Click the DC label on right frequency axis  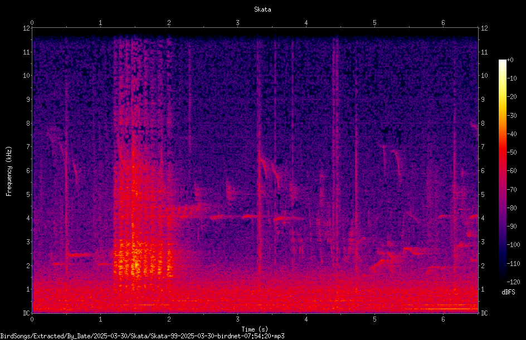(x=484, y=313)
